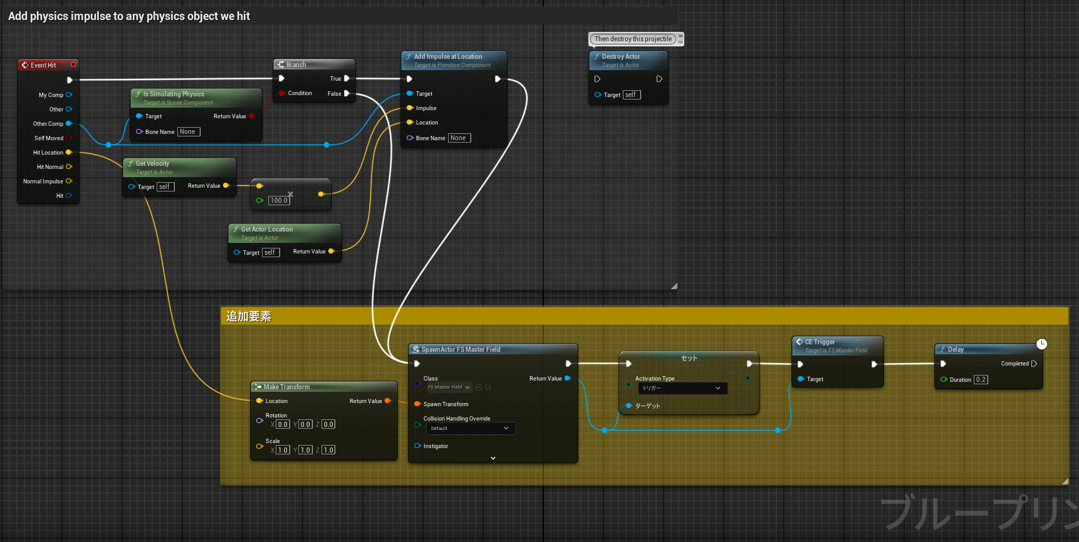Click the CE Trigger Target input pin

click(x=801, y=379)
